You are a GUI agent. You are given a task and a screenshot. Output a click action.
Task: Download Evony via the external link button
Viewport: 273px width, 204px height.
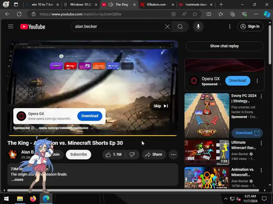247,133
